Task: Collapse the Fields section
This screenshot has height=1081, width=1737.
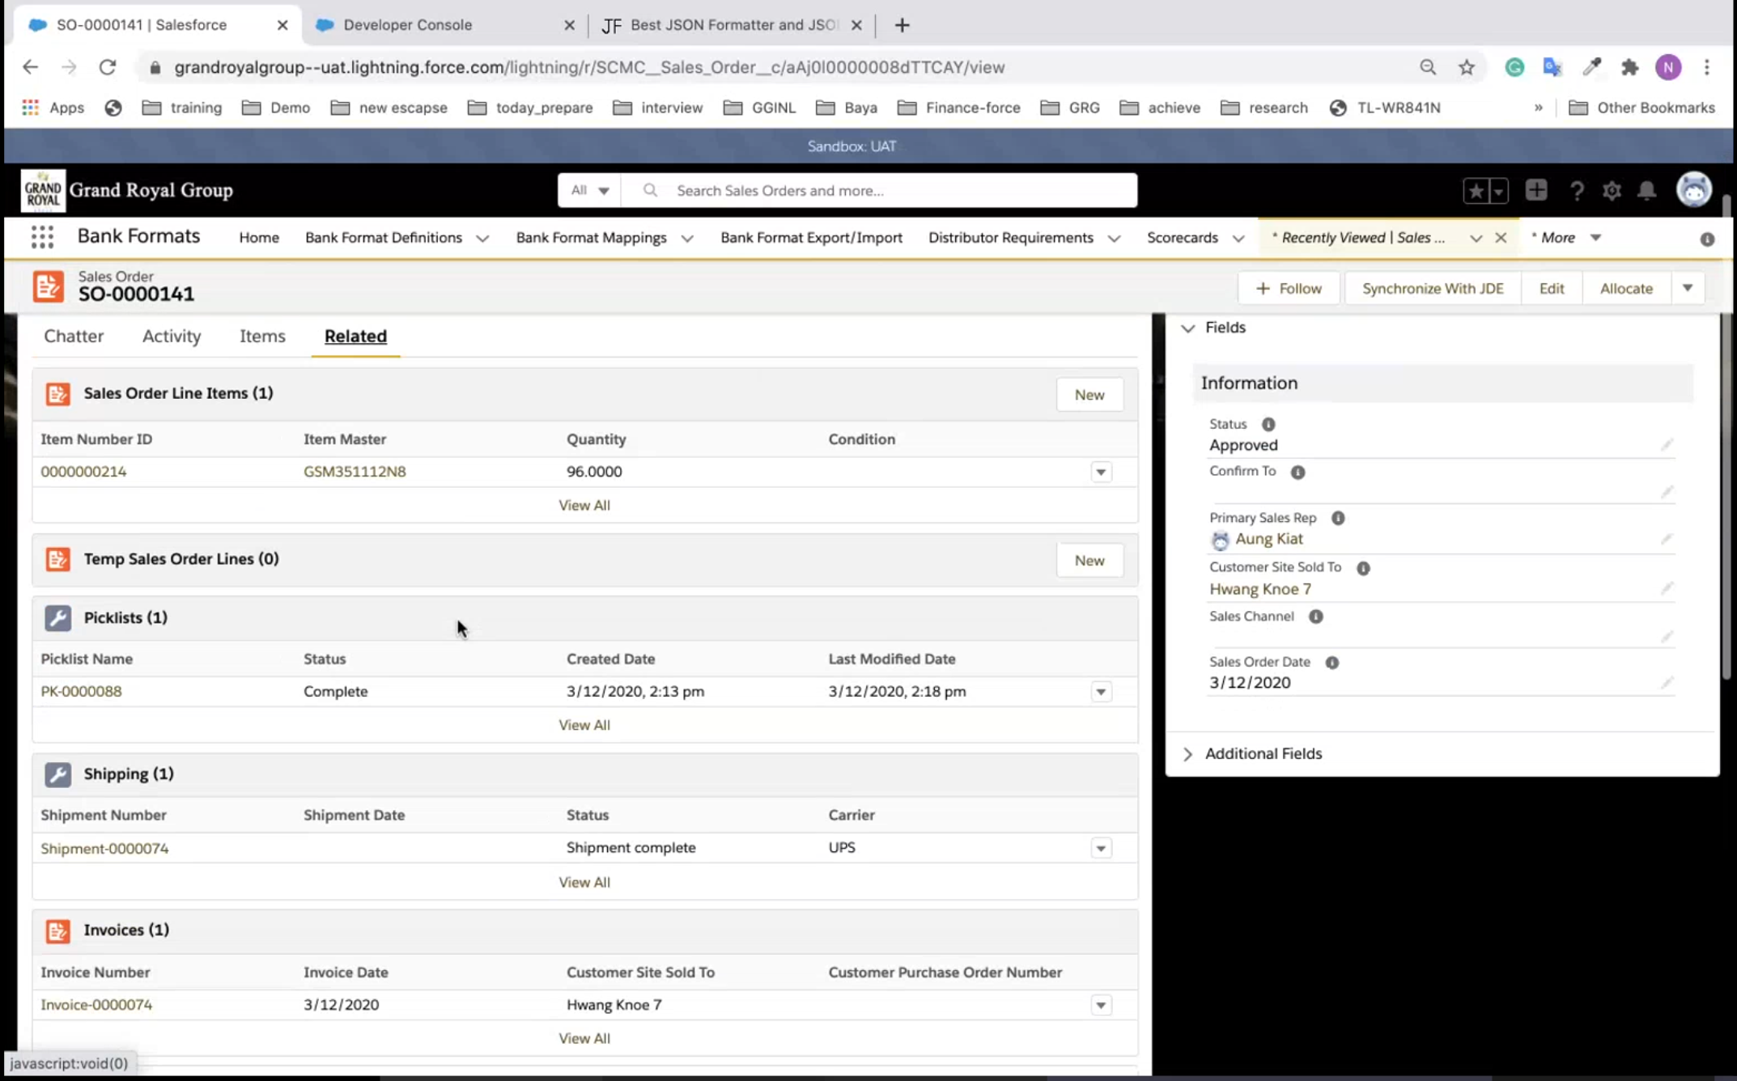Action: [1187, 328]
